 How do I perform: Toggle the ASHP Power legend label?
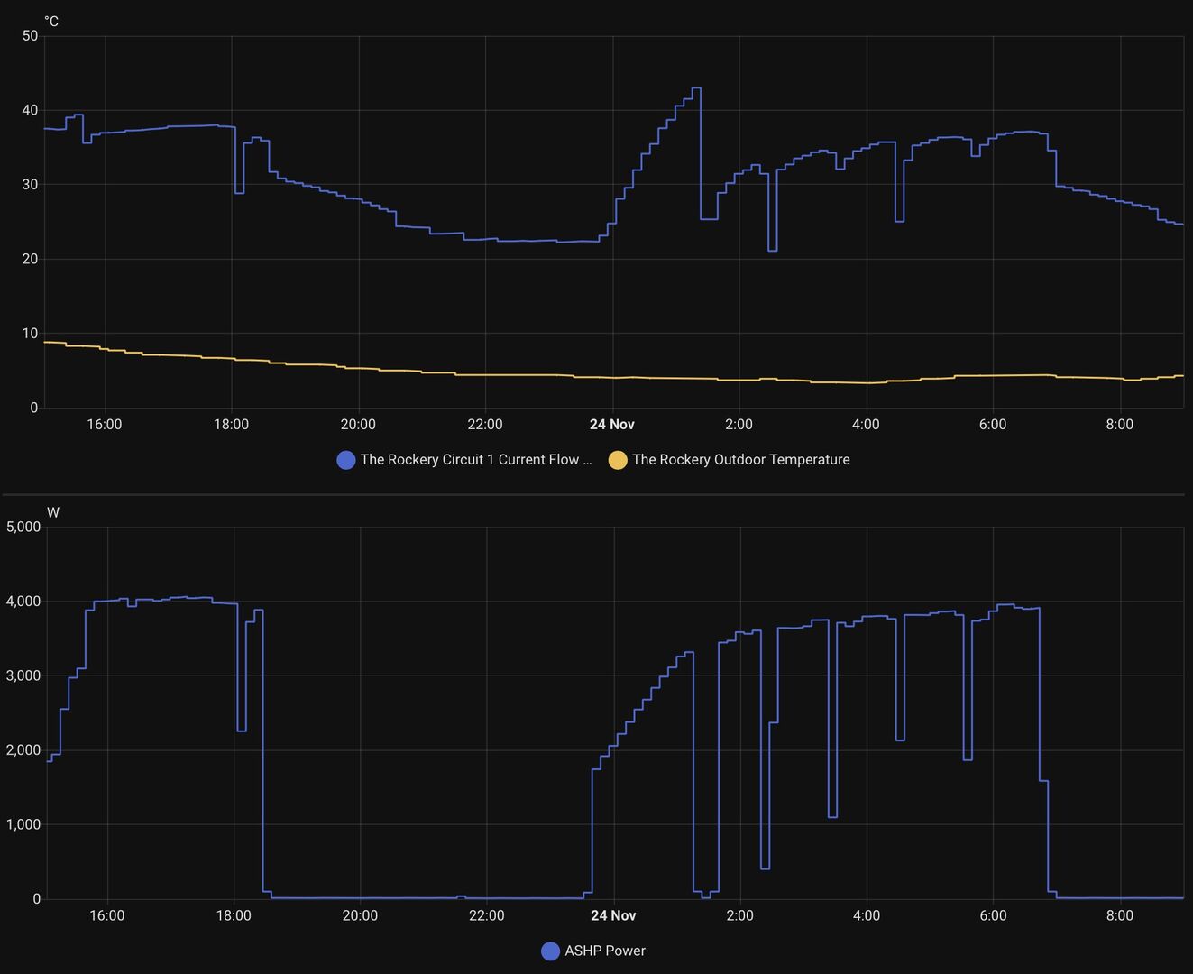[604, 951]
